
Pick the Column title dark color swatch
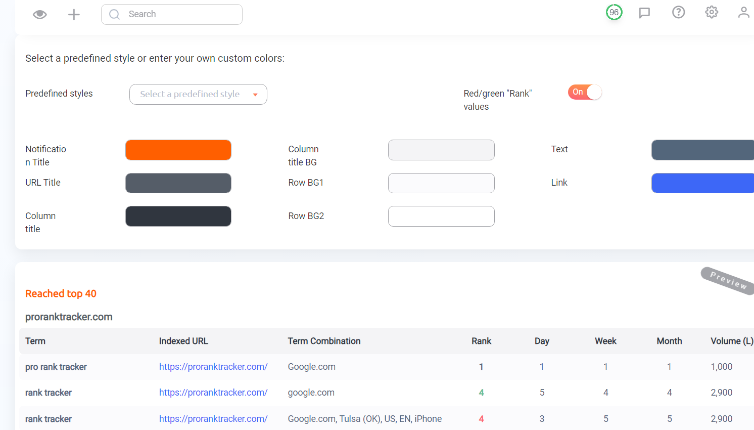(178, 216)
